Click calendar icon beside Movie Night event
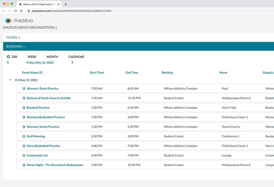Image resolution: width=274 pixels, height=187 pixels. [24, 165]
